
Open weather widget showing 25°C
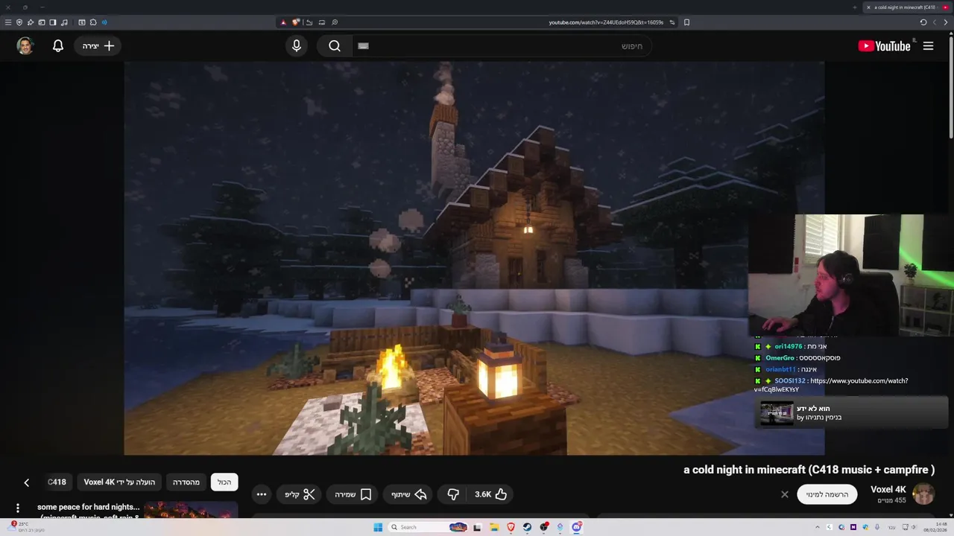(x=27, y=527)
